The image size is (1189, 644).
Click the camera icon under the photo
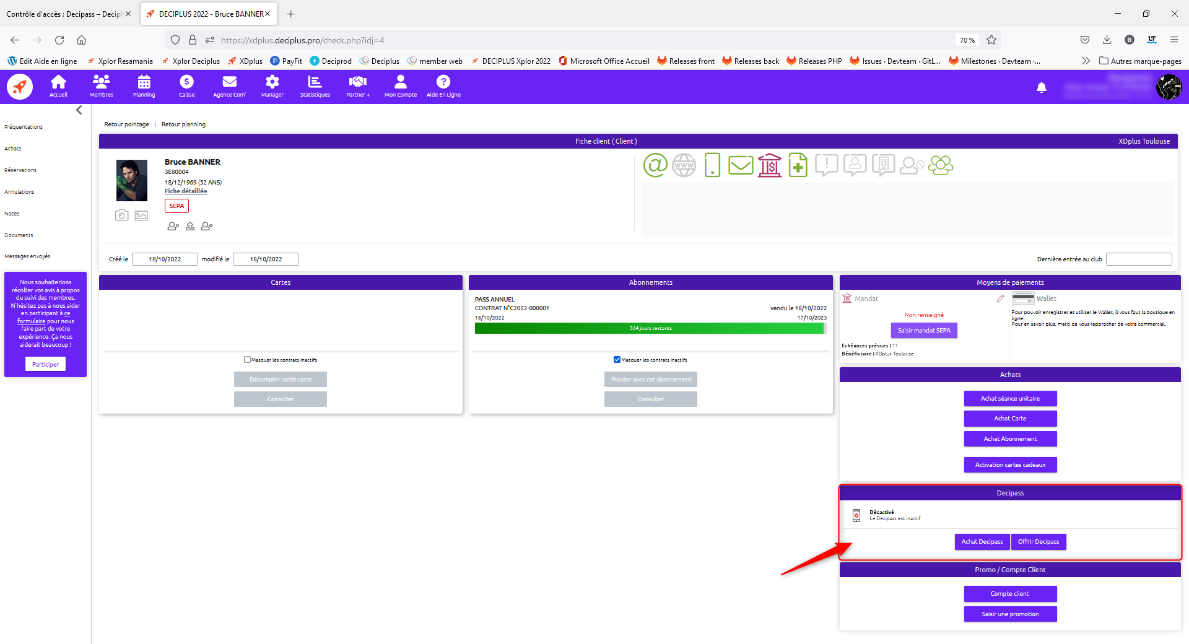click(x=122, y=215)
